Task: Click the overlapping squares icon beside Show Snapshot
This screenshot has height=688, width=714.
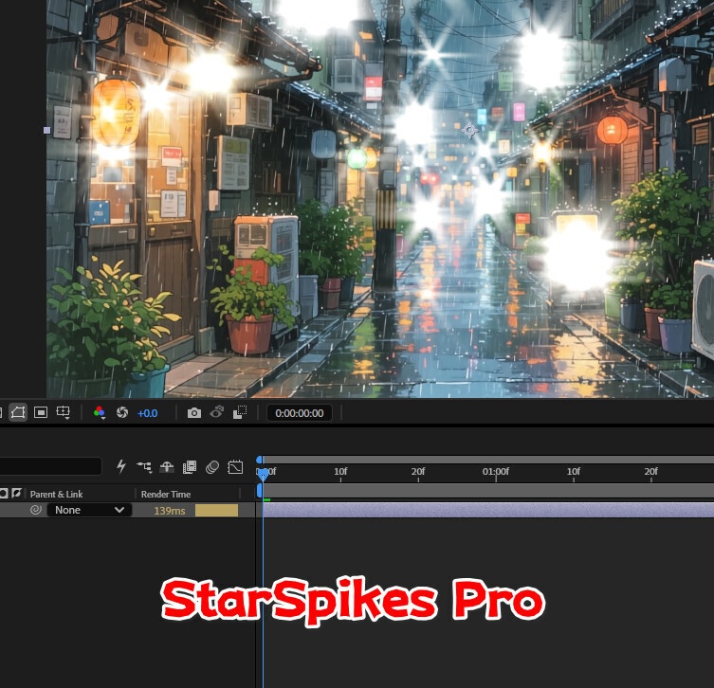Action: [240, 412]
